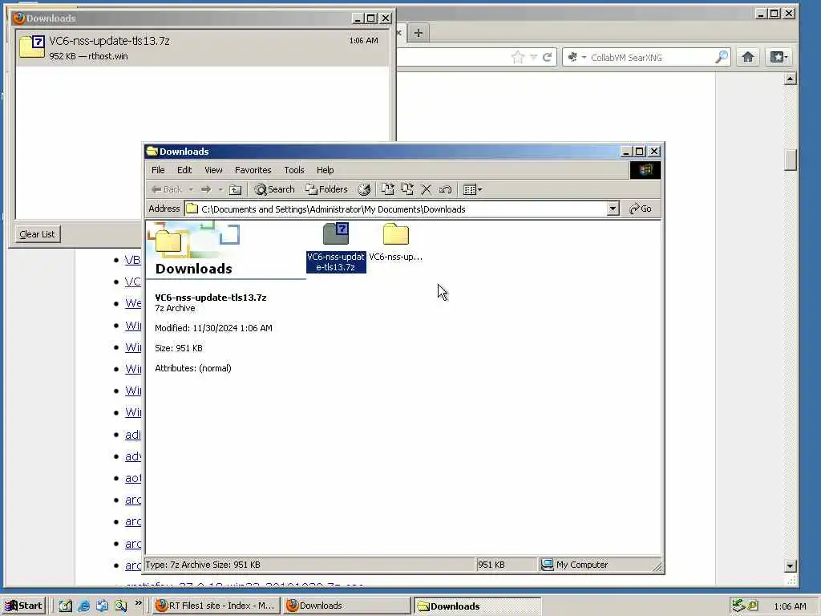821x616 pixels.
Task: Click the History toolbar icon
Action: (x=364, y=189)
